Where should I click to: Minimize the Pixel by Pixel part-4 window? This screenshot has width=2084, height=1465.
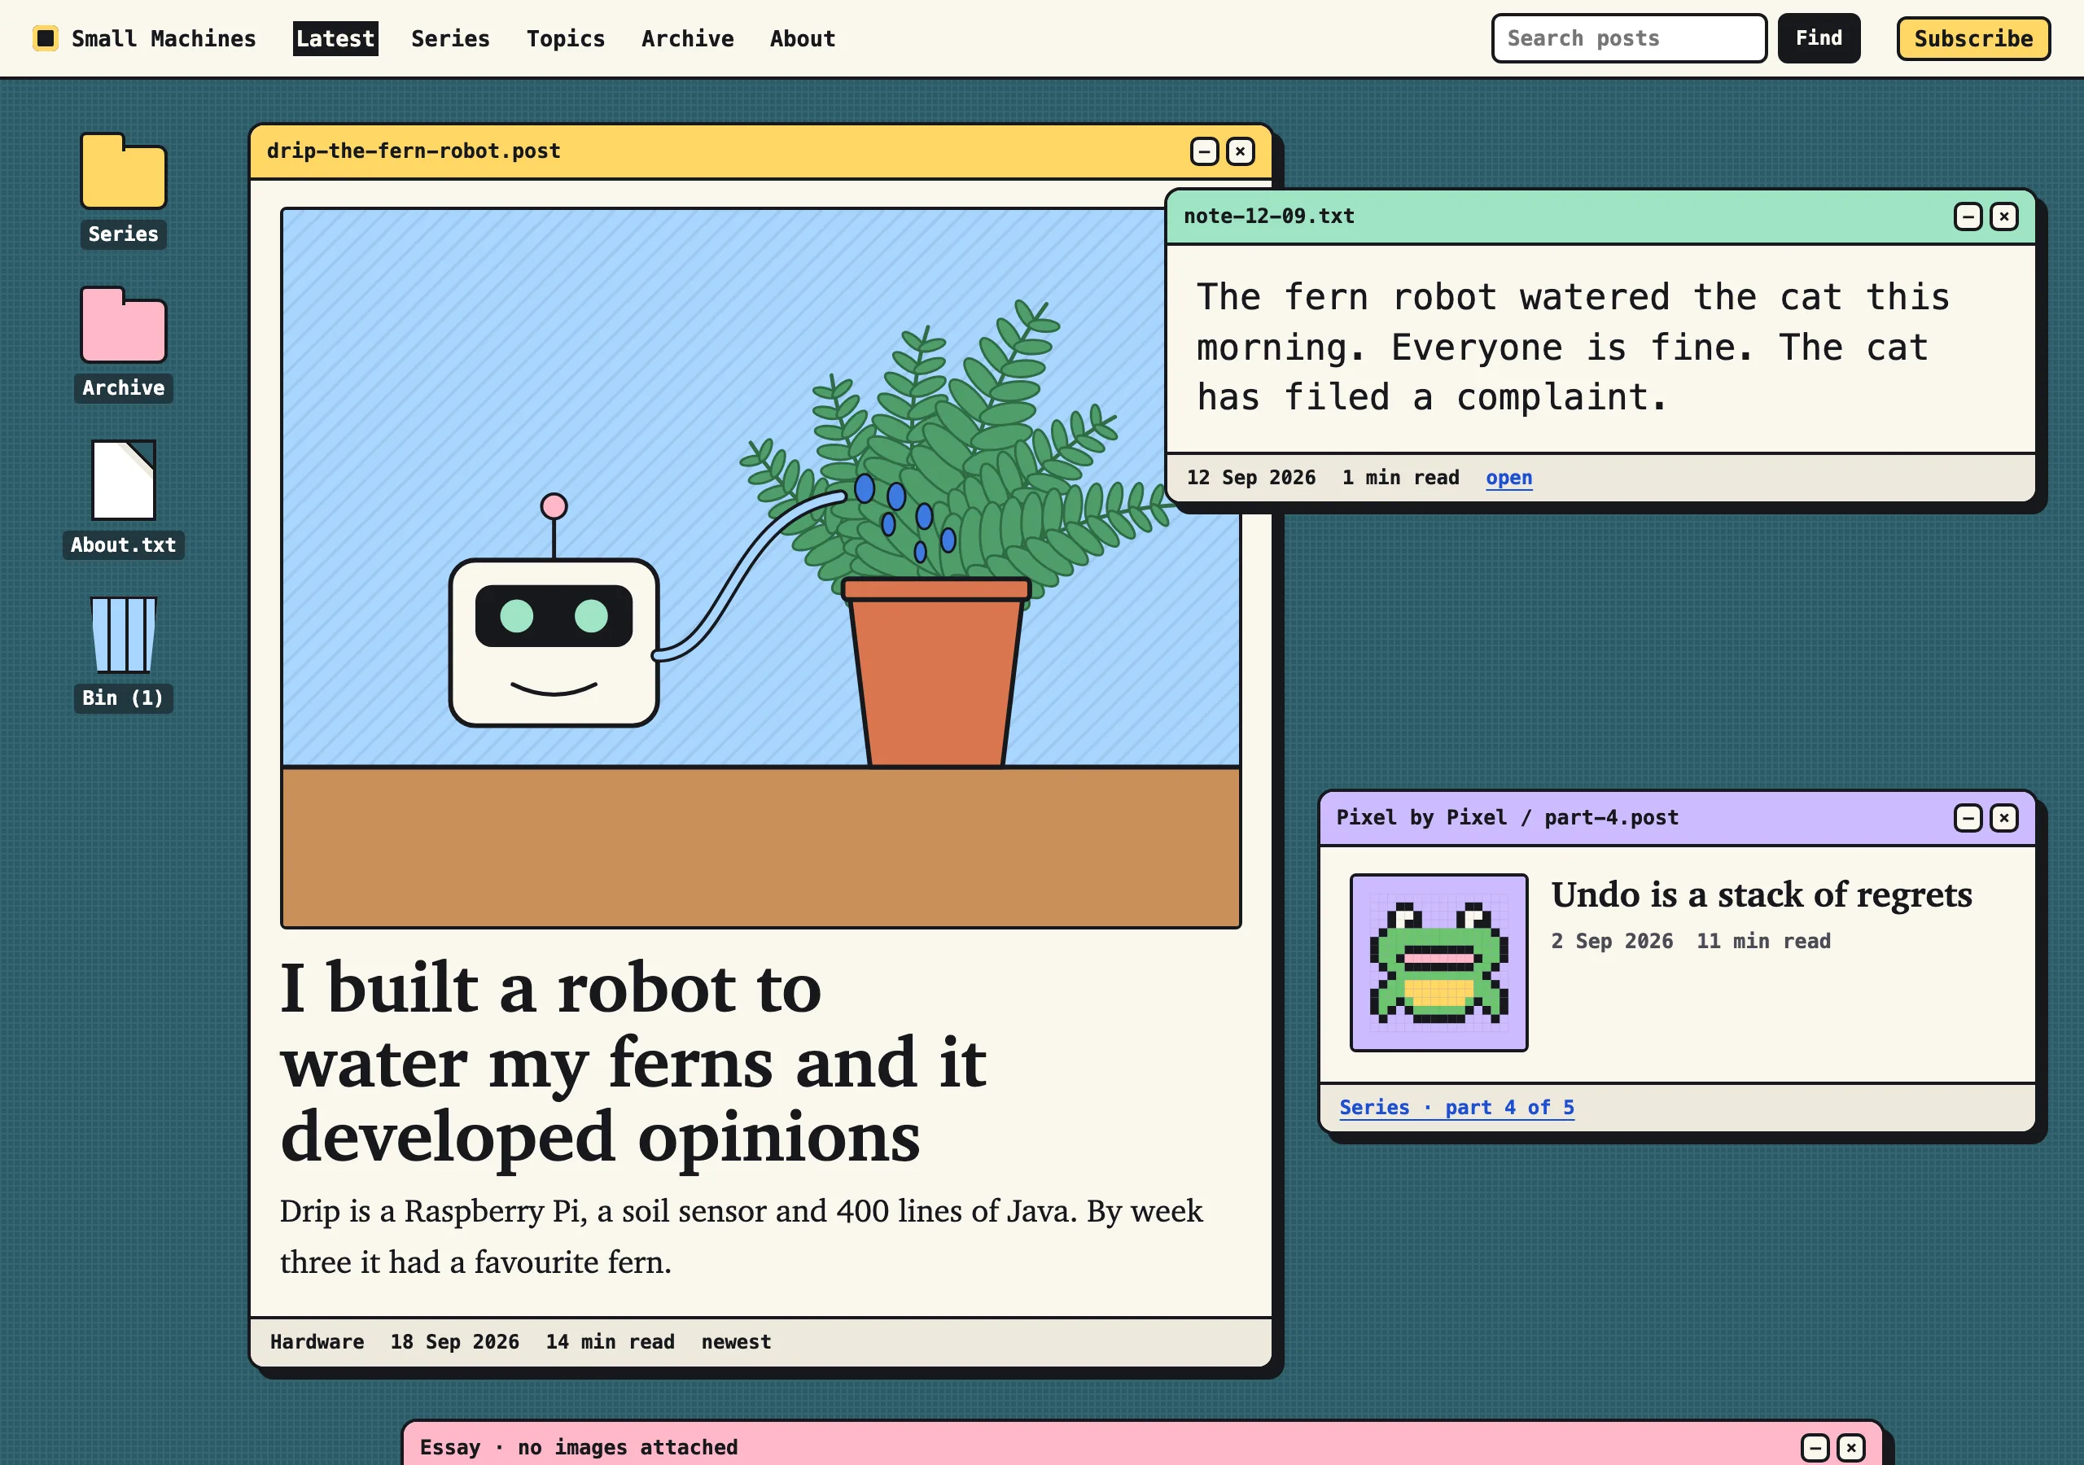point(1968,818)
